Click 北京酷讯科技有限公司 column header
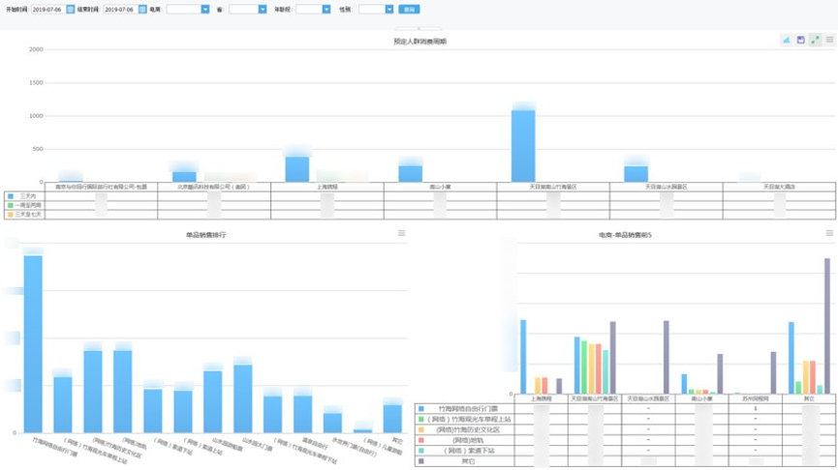This screenshot has width=838, height=470. (x=214, y=187)
